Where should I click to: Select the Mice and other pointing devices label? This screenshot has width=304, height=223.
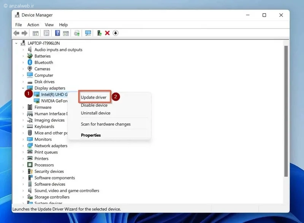click(51, 133)
